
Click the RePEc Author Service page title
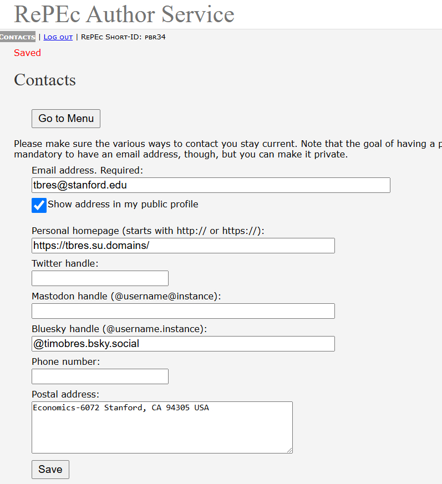click(124, 14)
